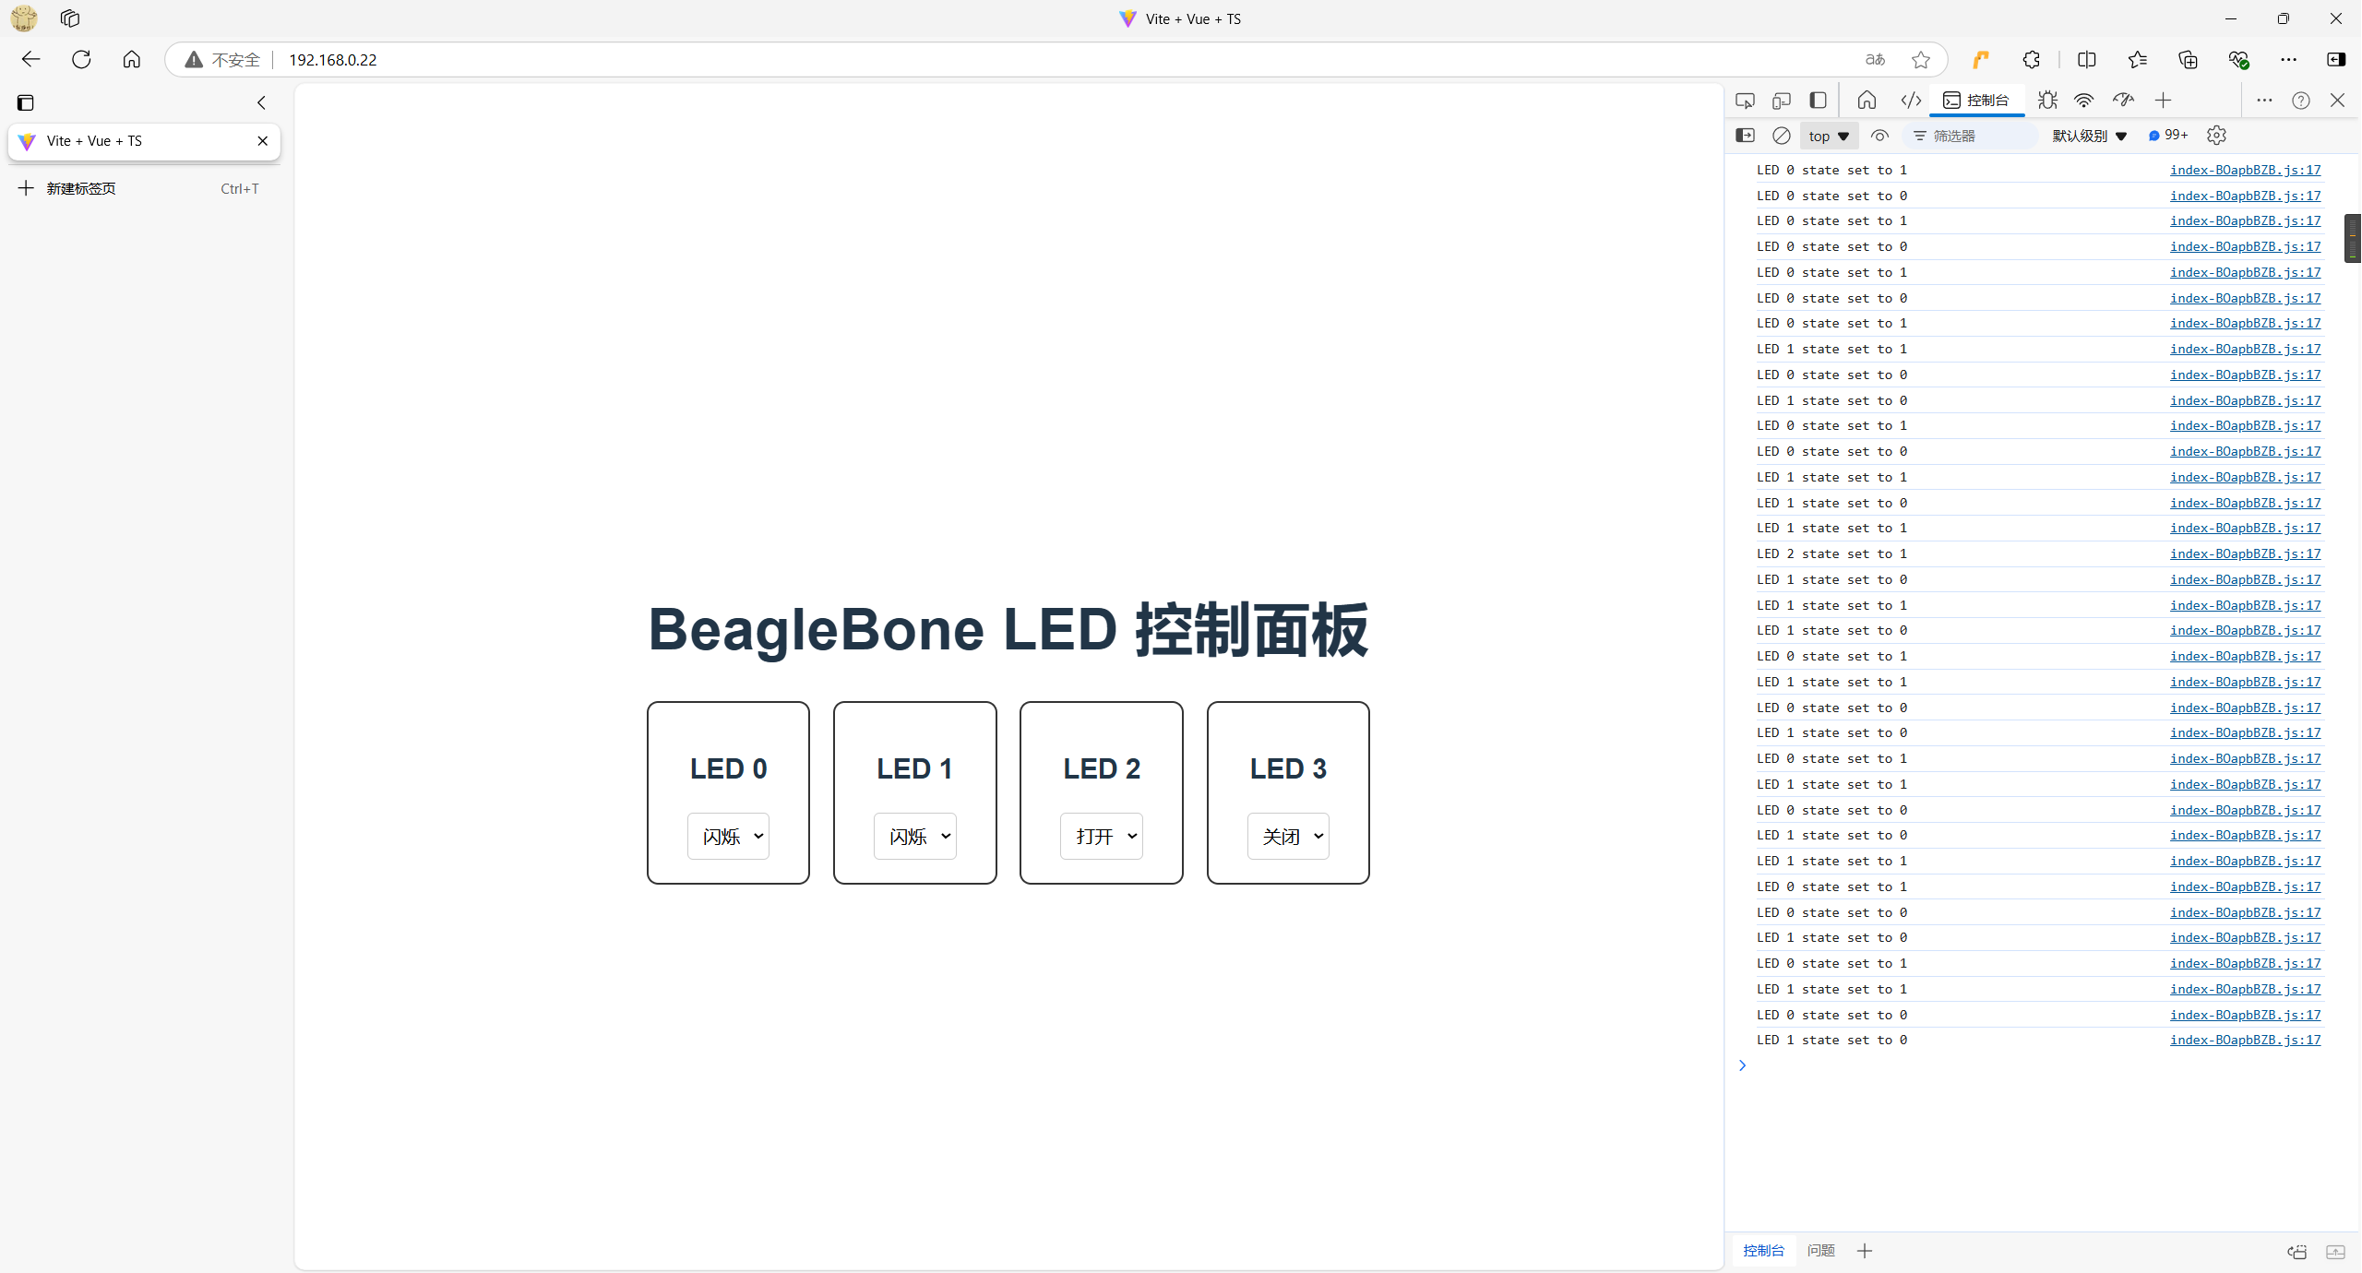Open browser settings and more menu
This screenshot has width=2362, height=1273.
[2289, 60]
